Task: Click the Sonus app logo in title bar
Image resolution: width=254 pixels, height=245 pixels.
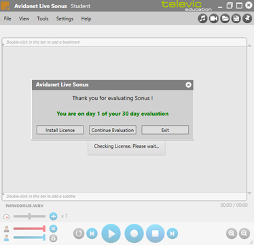Action: pos(5,5)
